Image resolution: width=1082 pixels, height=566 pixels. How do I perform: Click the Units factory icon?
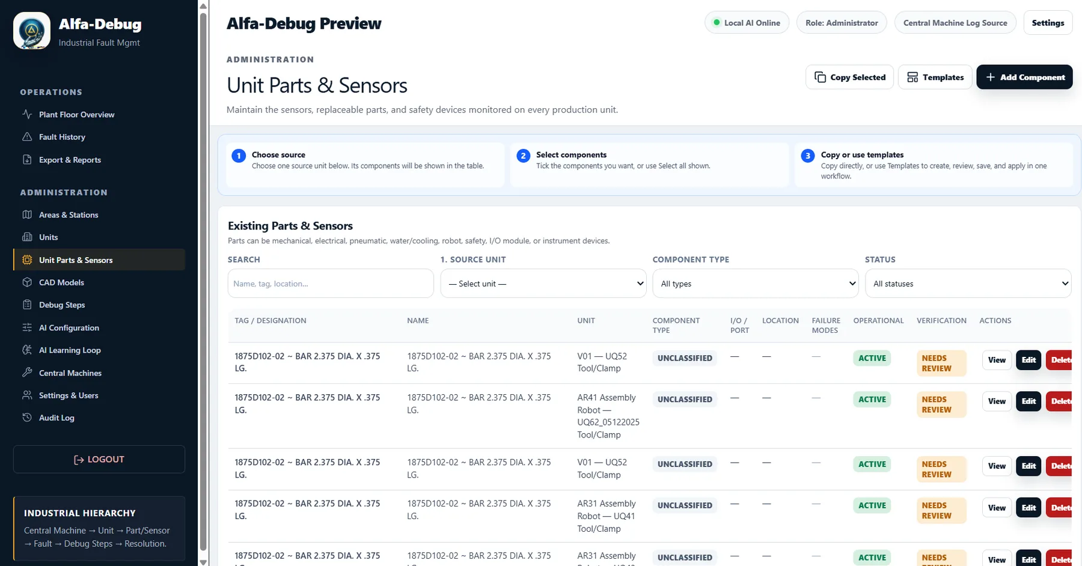coord(27,237)
